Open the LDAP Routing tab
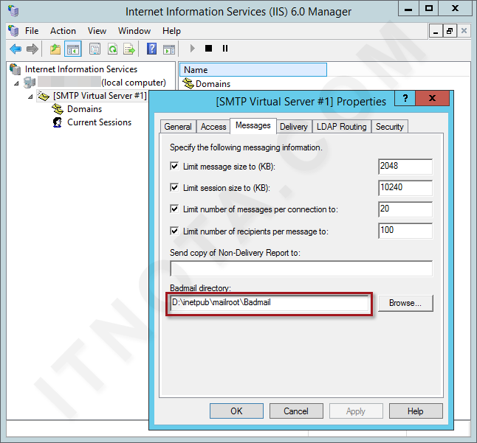This screenshot has height=443, width=477. [341, 127]
